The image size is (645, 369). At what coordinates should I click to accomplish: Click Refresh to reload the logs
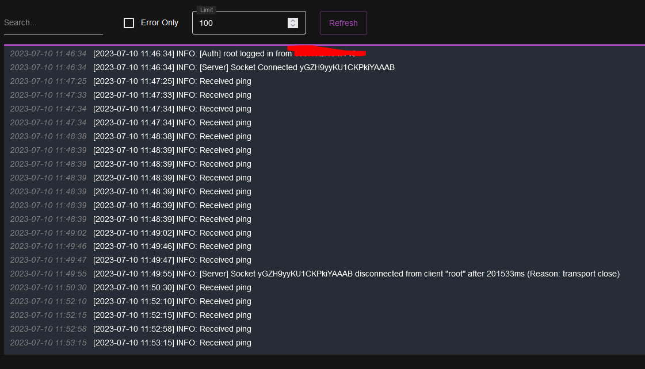click(343, 23)
